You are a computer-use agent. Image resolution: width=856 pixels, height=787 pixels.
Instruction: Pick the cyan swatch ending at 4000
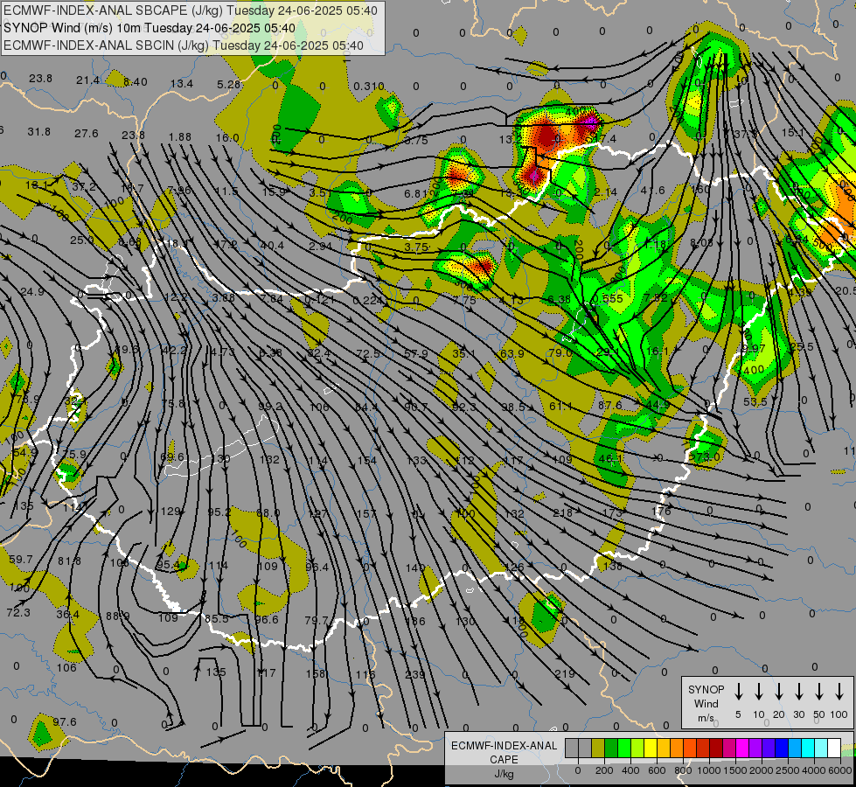click(x=807, y=749)
